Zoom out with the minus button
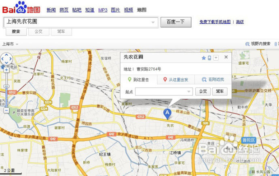Image resolution: width=279 pixels, height=176 pixels. tap(6, 111)
